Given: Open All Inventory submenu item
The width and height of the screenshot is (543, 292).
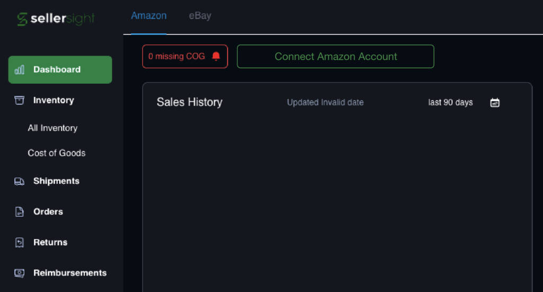Looking at the screenshot, I should (x=52, y=128).
